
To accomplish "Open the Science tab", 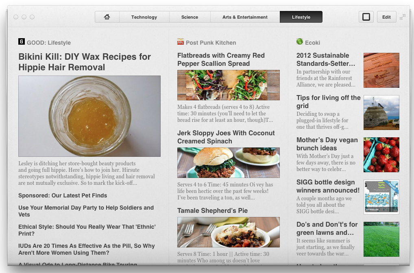I will click(x=190, y=17).
